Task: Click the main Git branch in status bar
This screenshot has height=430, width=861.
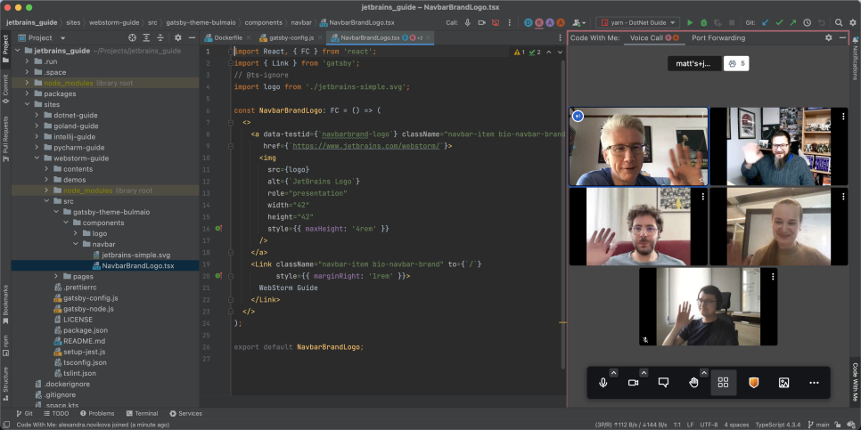Action: point(817,425)
